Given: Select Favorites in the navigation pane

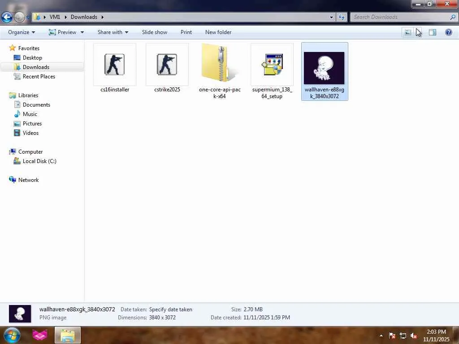Looking at the screenshot, I should pyautogui.click(x=29, y=48).
